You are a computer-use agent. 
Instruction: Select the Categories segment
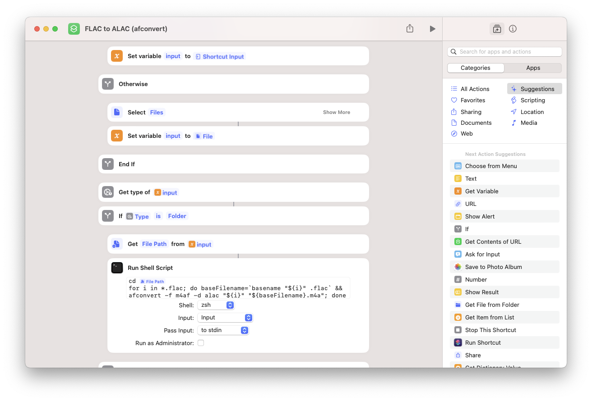pyautogui.click(x=476, y=68)
